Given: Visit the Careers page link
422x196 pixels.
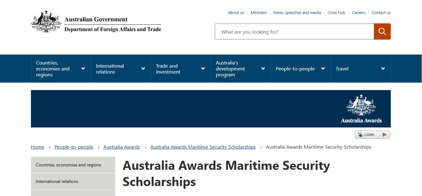Looking at the screenshot, I should 359,13.
